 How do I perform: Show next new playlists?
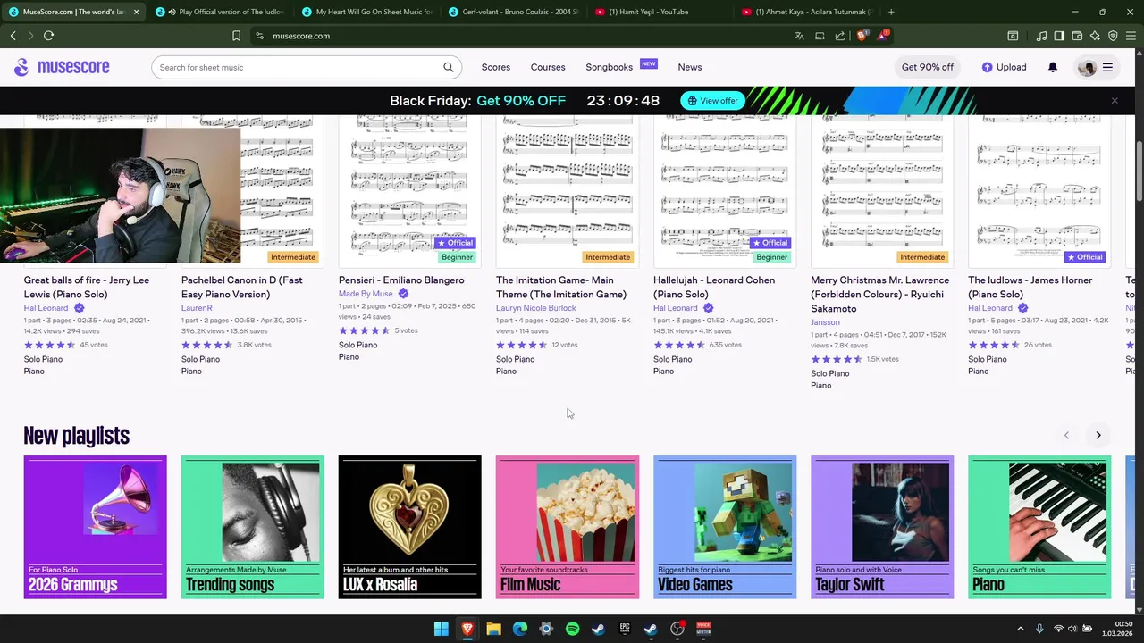[1098, 435]
